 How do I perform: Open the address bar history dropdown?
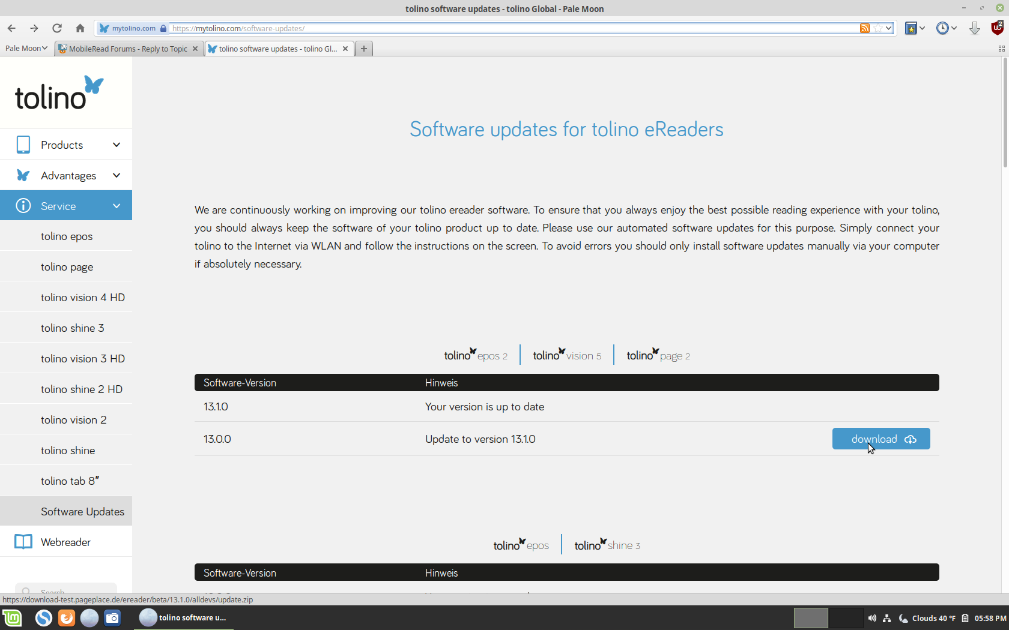coord(889,28)
